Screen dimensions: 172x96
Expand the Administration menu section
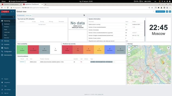(x=14, y=55)
